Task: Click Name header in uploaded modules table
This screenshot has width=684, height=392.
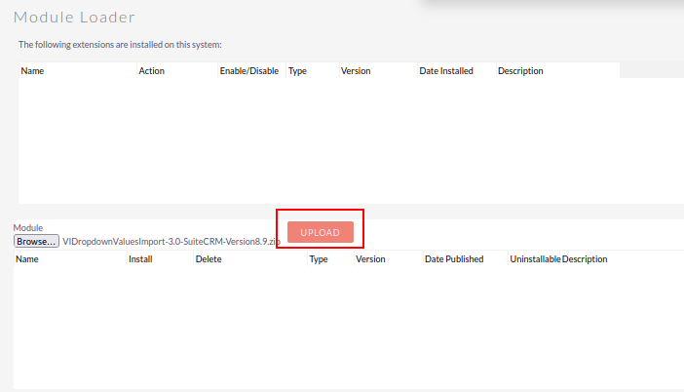Action: 27,259
